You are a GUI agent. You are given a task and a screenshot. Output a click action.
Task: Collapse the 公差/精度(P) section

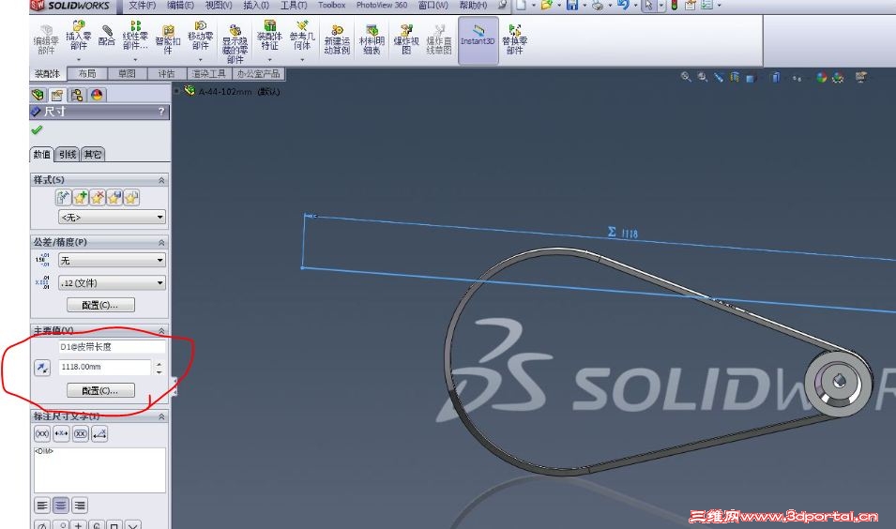[161, 242]
